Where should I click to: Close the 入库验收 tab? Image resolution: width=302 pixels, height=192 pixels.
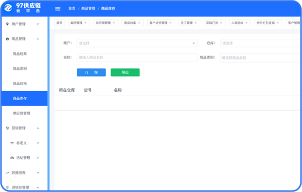[x=246, y=23]
